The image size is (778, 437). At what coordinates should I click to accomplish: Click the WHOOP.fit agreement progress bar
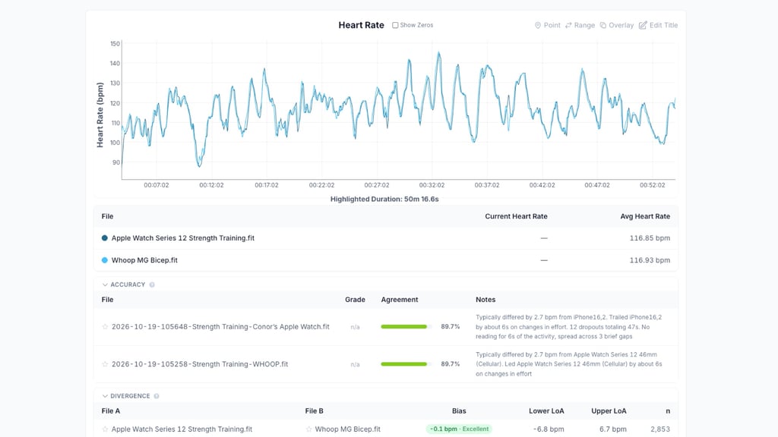(406, 364)
